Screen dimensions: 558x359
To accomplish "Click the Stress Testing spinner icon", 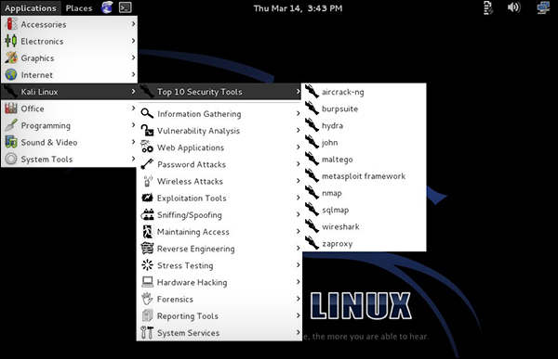I will click(x=147, y=265).
